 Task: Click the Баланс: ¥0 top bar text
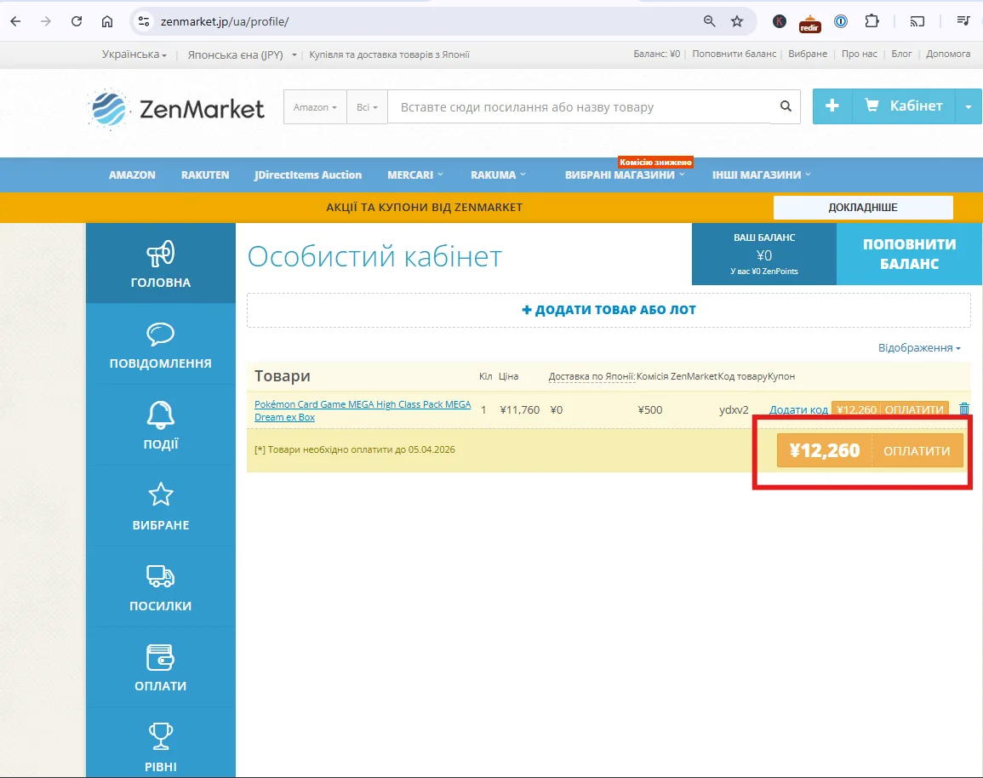pos(656,54)
